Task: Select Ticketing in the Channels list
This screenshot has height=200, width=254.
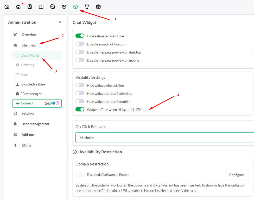Action: click(x=27, y=65)
